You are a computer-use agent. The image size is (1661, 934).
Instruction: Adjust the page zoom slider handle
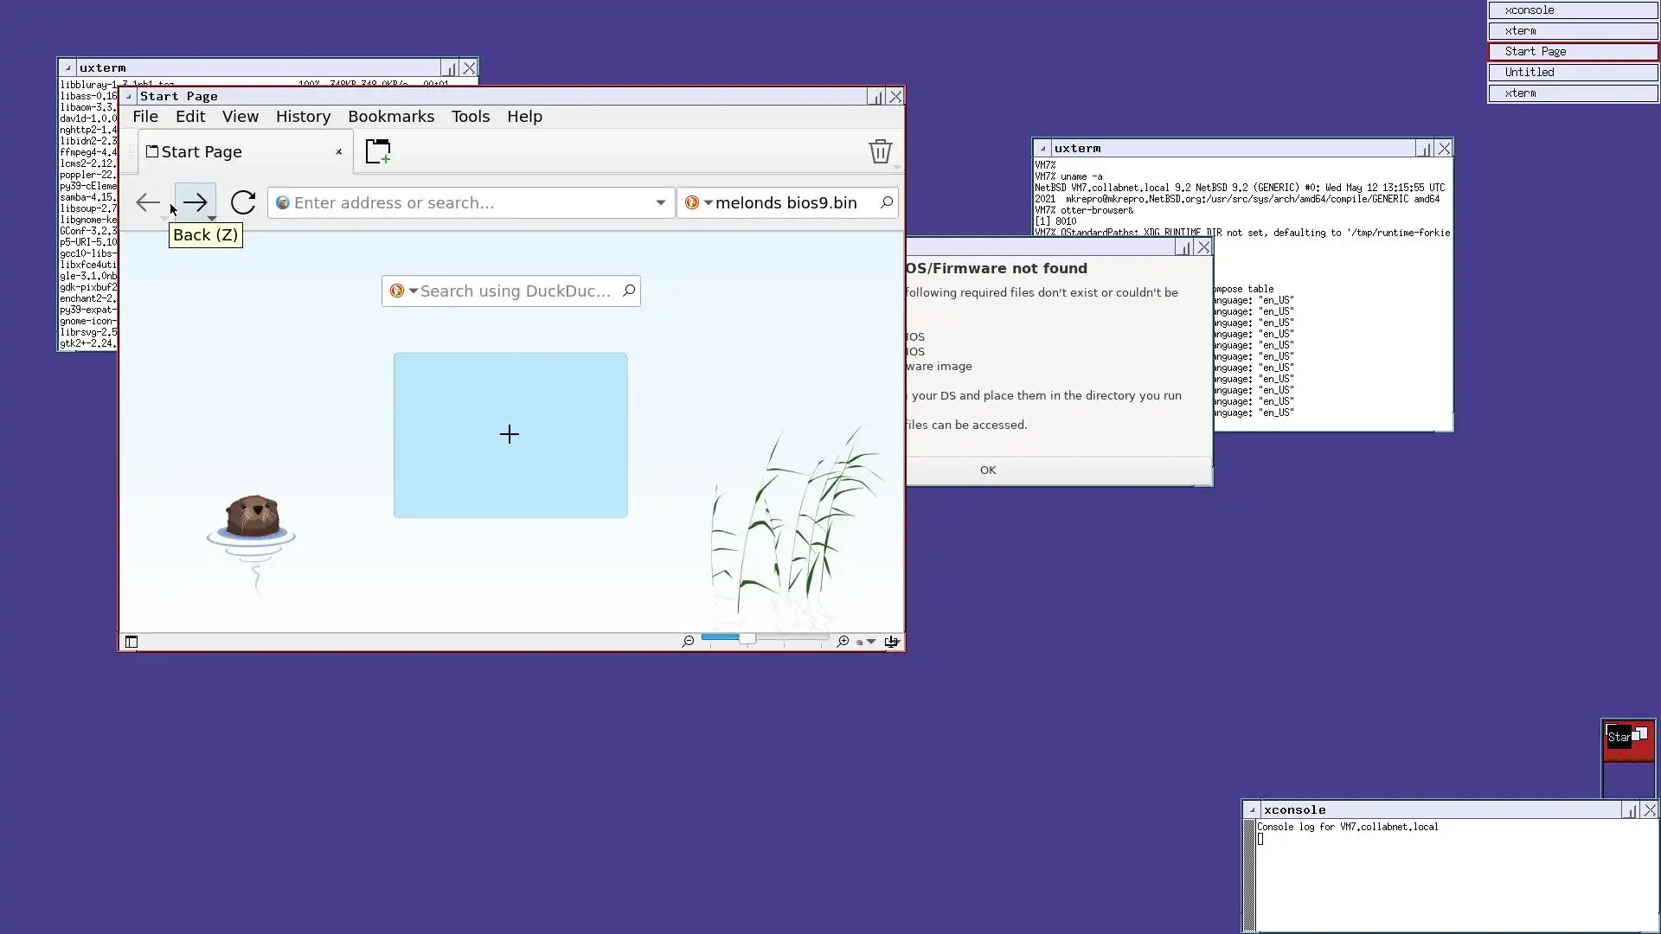[x=747, y=638]
